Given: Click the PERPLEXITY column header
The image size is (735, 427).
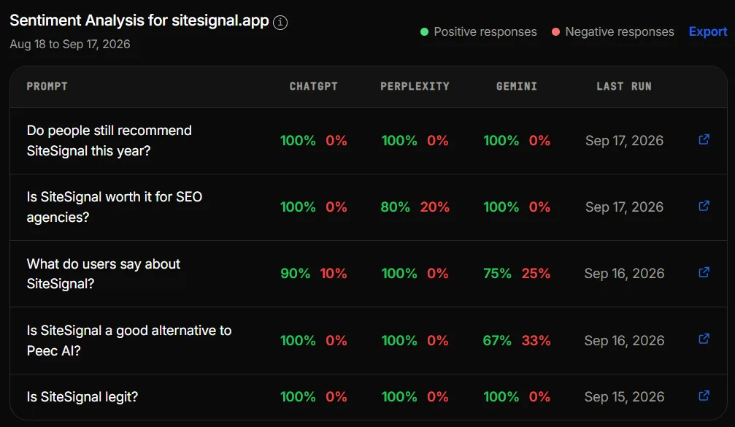Looking at the screenshot, I should 415,86.
